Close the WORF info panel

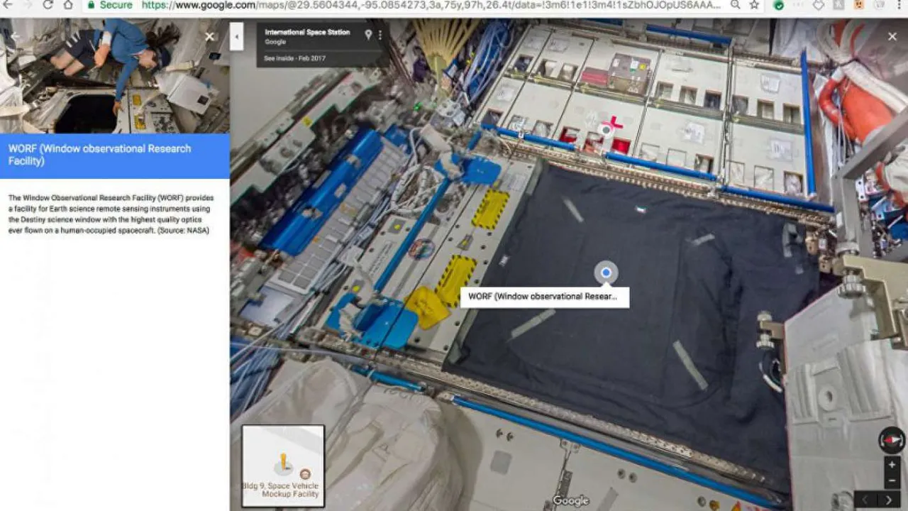point(209,36)
